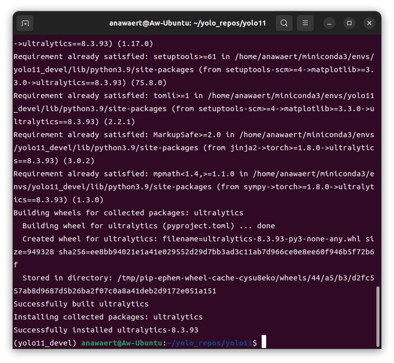Click the search magnifier icon

(284, 23)
